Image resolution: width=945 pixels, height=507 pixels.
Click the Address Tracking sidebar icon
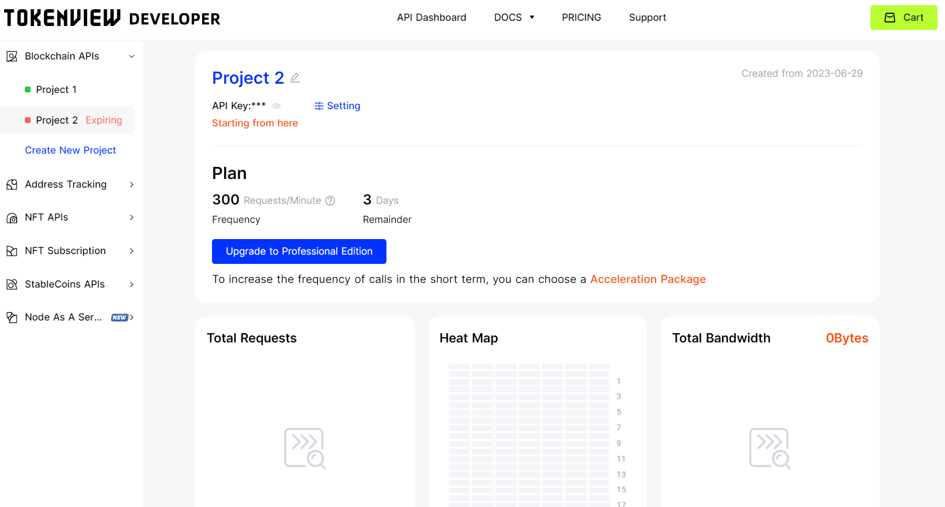coord(12,184)
